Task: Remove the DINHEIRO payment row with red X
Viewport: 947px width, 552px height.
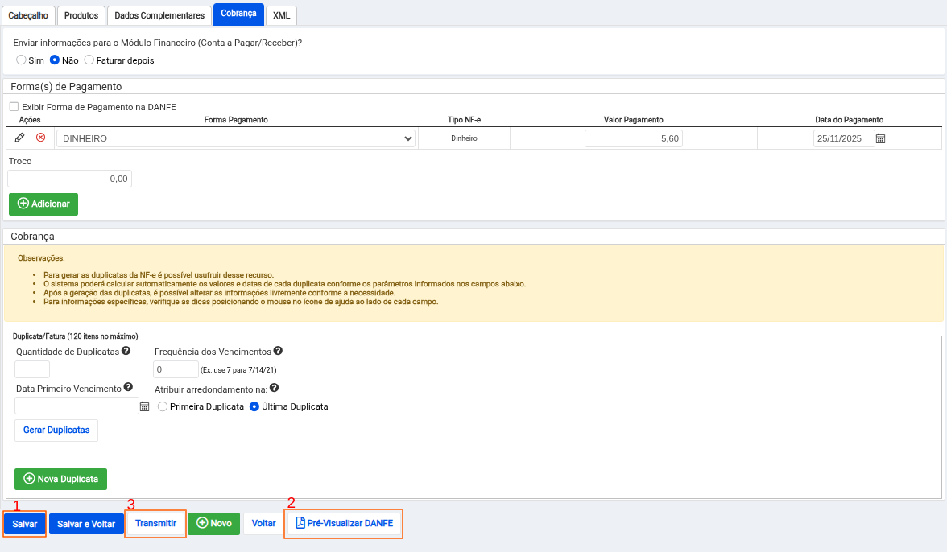Action: click(40, 138)
